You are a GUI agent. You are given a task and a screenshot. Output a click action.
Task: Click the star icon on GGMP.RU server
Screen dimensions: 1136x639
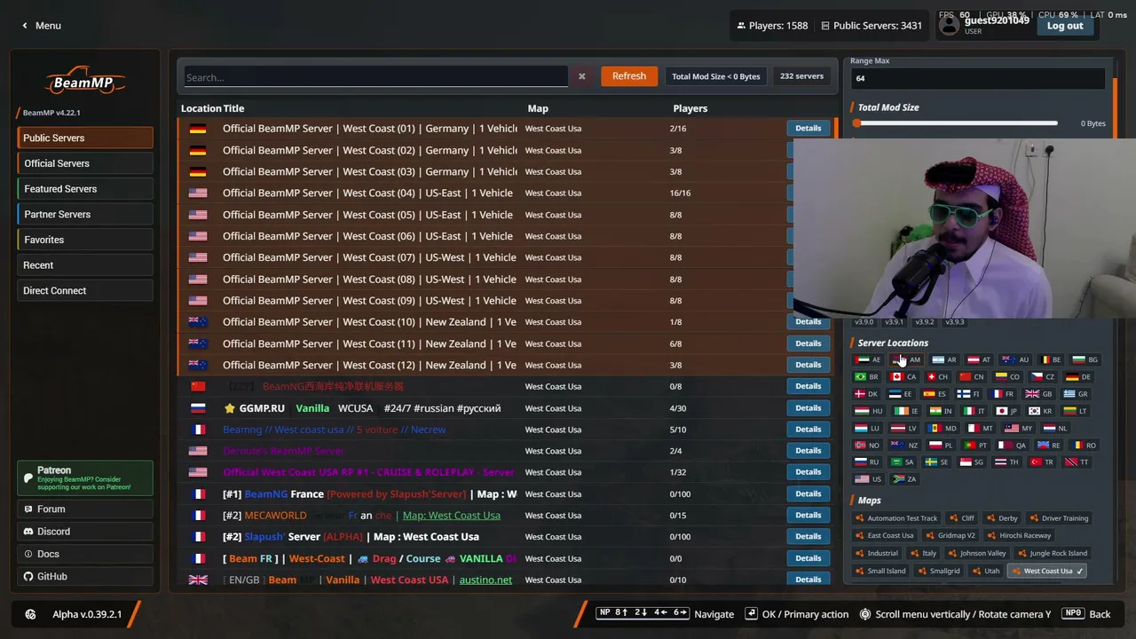tap(230, 408)
